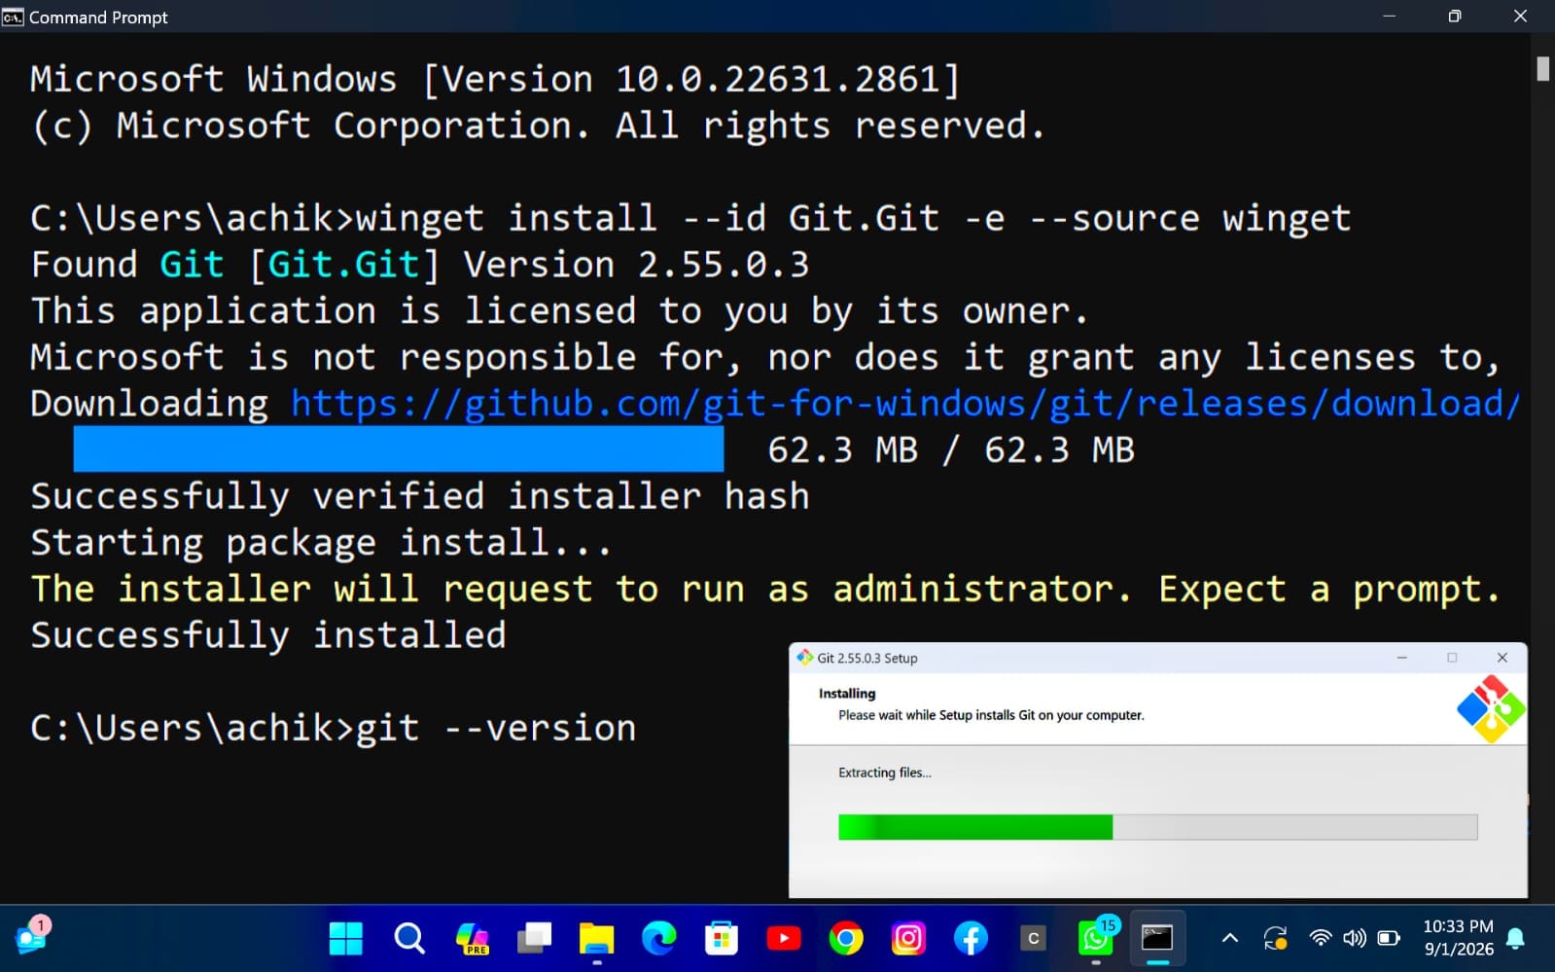Viewport: 1555px width, 972px height.
Task: Minimize the Git 2.55.0.3 Setup window
Action: (1402, 658)
